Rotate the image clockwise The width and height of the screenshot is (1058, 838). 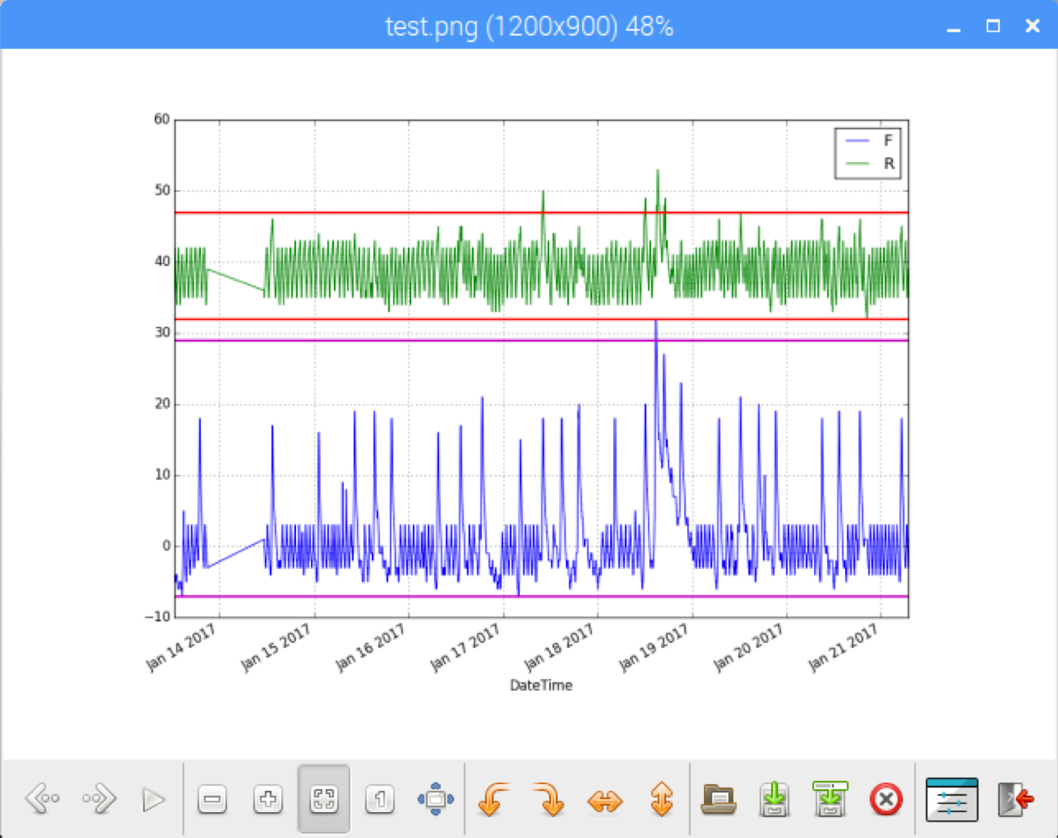tap(549, 800)
